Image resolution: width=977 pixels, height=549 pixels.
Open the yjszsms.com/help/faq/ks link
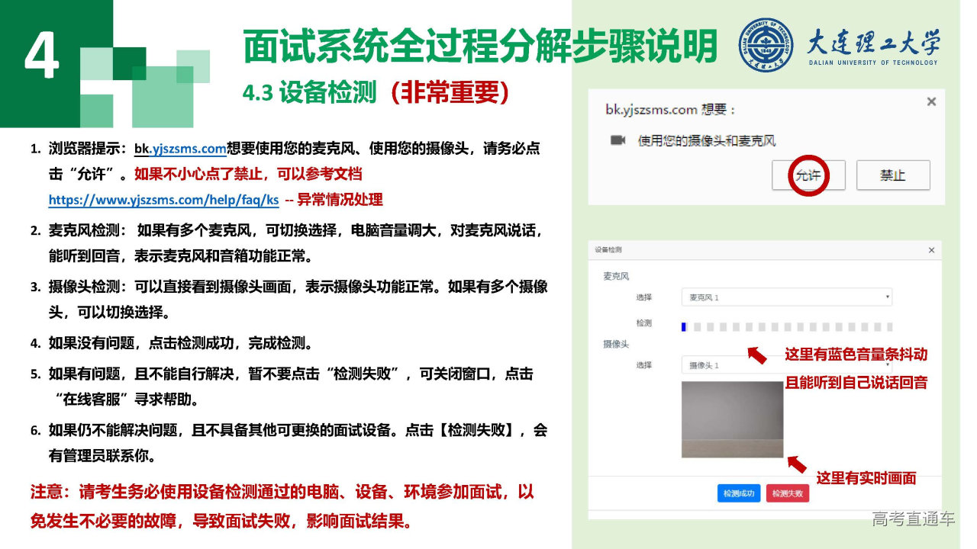163,200
